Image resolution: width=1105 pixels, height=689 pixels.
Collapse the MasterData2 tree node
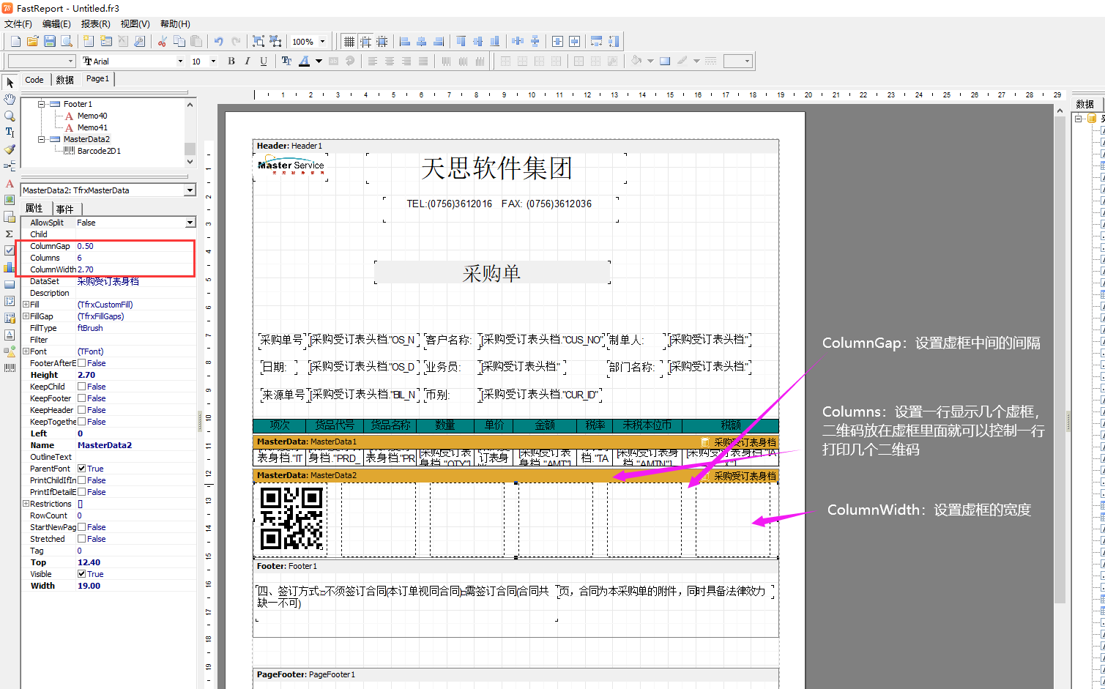click(x=42, y=139)
